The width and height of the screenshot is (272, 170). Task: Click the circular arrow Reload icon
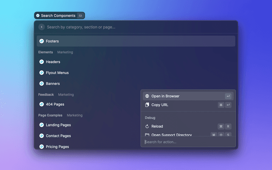[147, 126]
